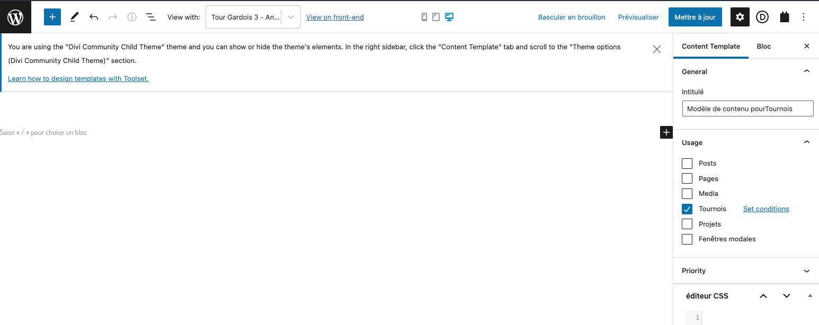Check the Projets usage checkbox

[687, 224]
